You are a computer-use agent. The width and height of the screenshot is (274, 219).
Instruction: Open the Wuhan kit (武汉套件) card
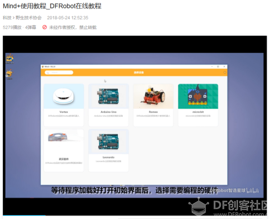[x=64, y=151]
